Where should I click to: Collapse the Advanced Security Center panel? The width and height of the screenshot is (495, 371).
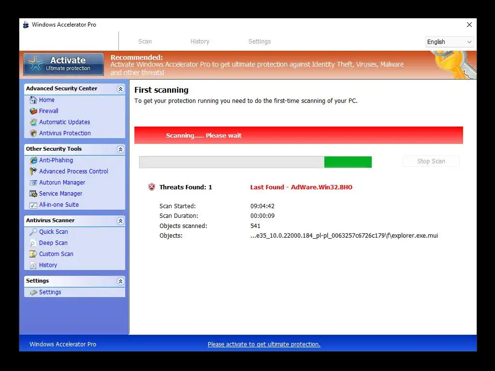coord(120,89)
